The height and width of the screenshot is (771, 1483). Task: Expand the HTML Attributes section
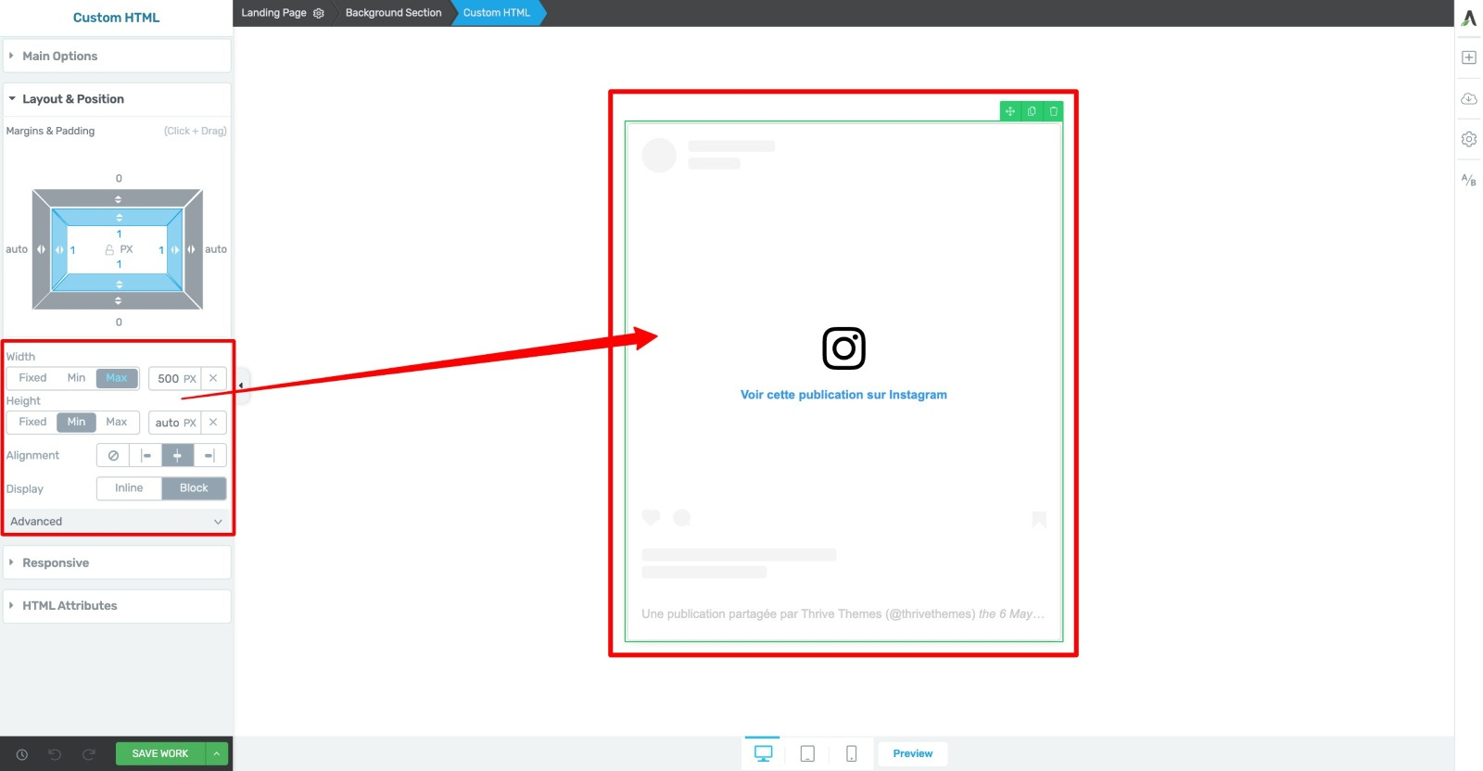117,606
